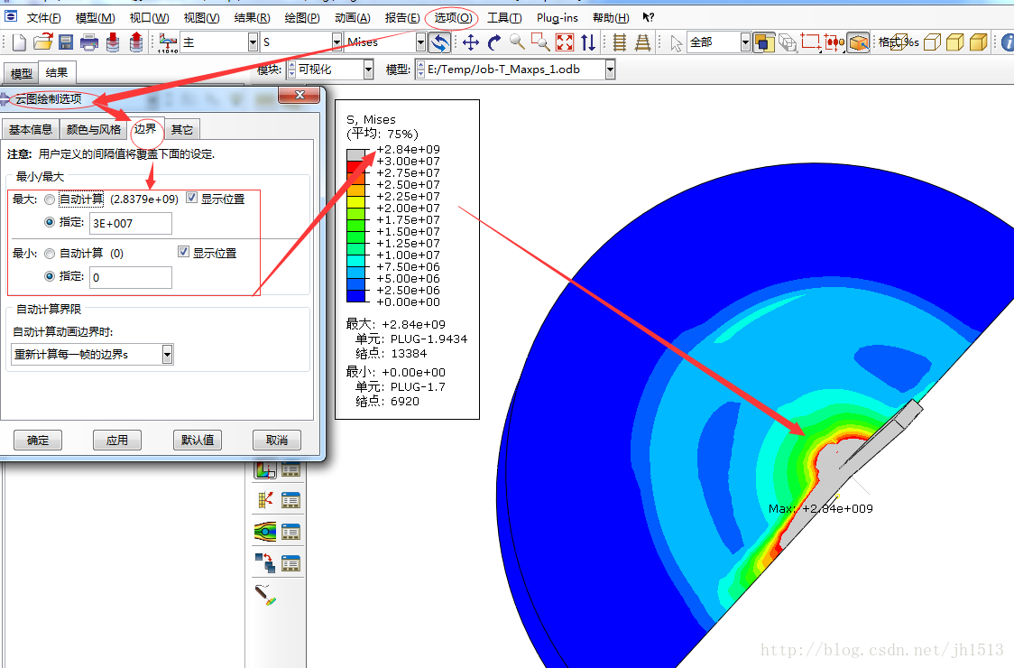Select 指定 radio for 最小
Viewport: 1014px width, 668px height.
49,275
